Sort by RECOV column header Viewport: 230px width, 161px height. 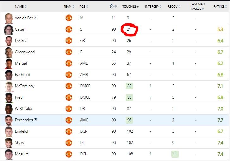(174, 6)
